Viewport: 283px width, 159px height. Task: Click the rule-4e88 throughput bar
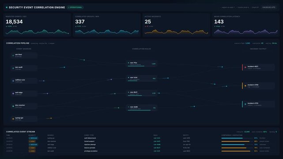click(x=142, y=110)
